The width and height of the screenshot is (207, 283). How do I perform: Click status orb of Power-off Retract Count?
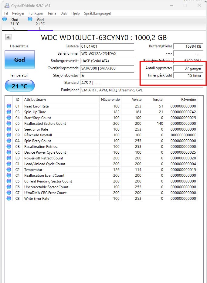tap(9, 158)
